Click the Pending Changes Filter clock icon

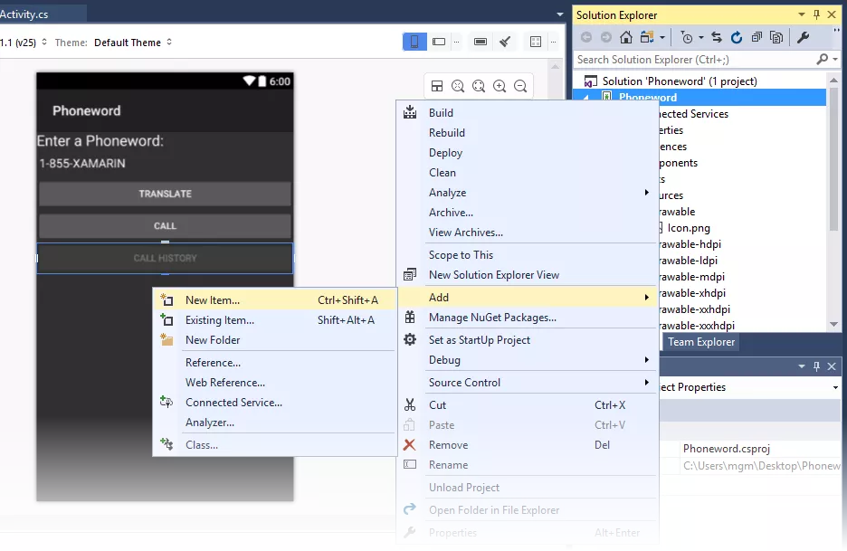[687, 37]
